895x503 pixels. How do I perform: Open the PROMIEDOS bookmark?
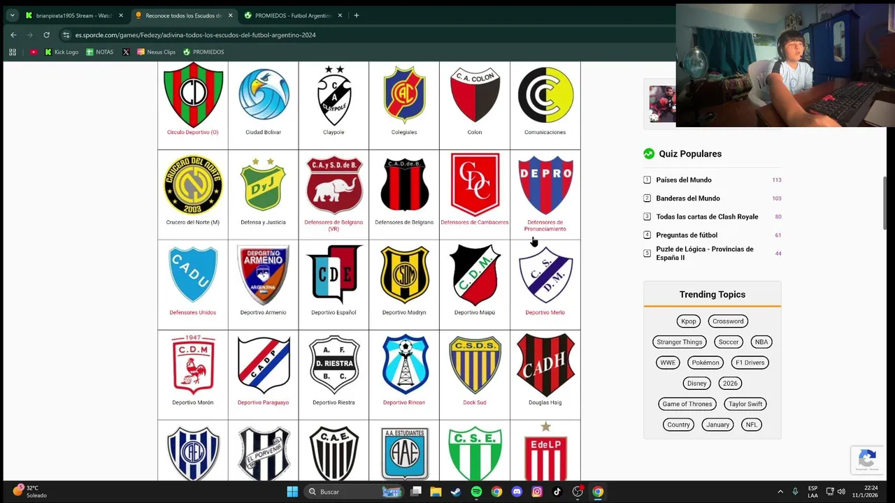[x=203, y=52]
